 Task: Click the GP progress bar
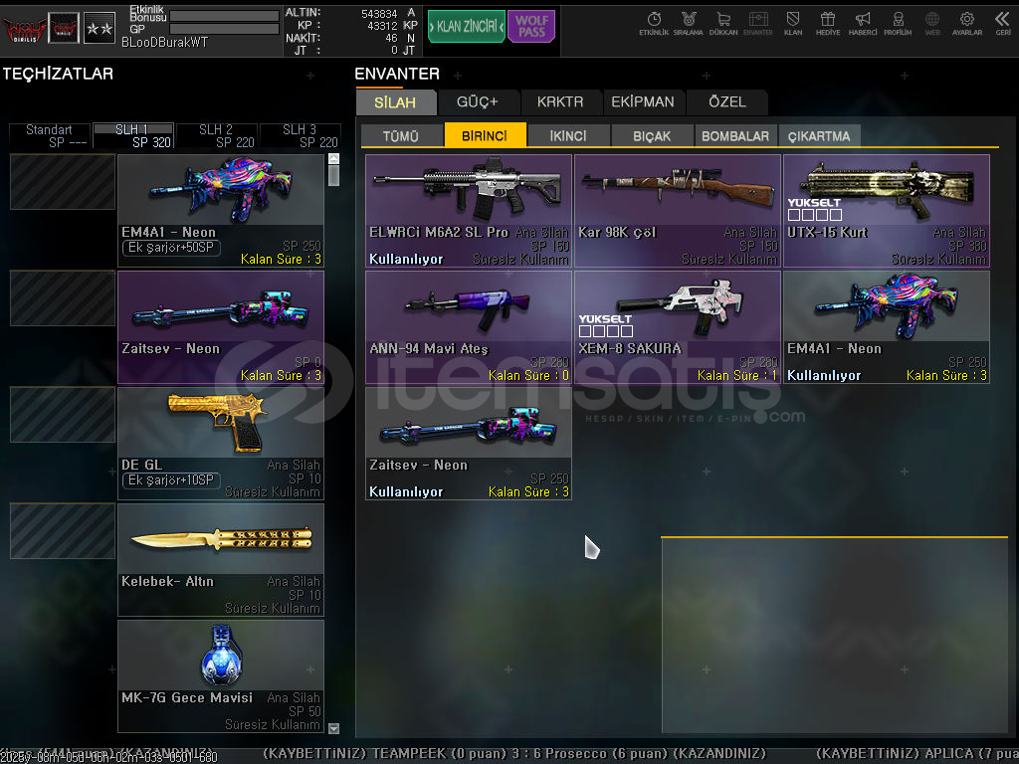224,29
